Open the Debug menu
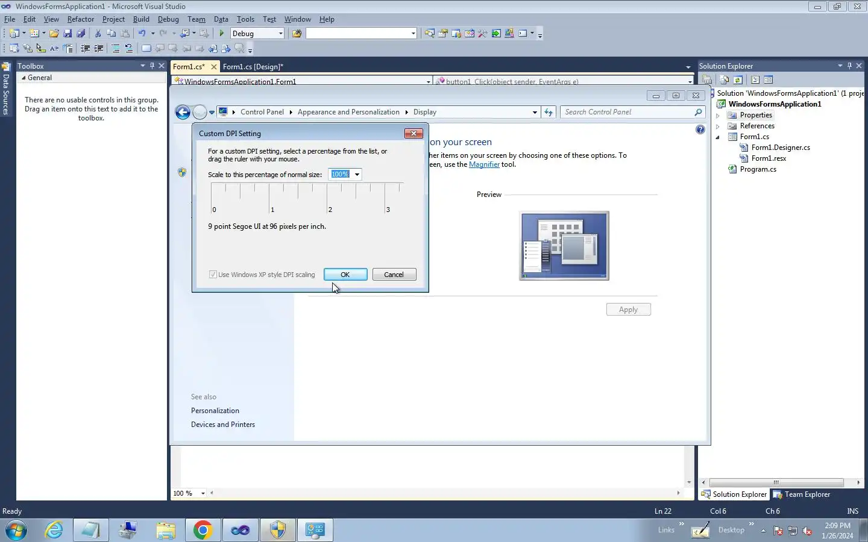Viewport: 868px width, 542px height. [168, 19]
